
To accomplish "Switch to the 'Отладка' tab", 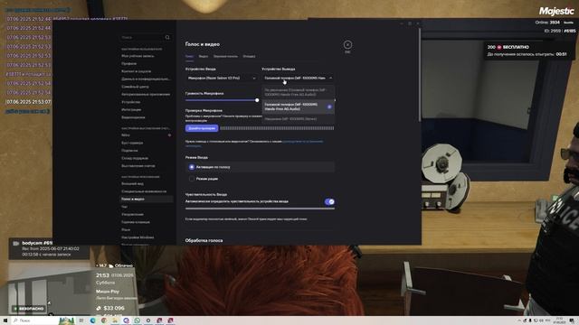I will [250, 56].
